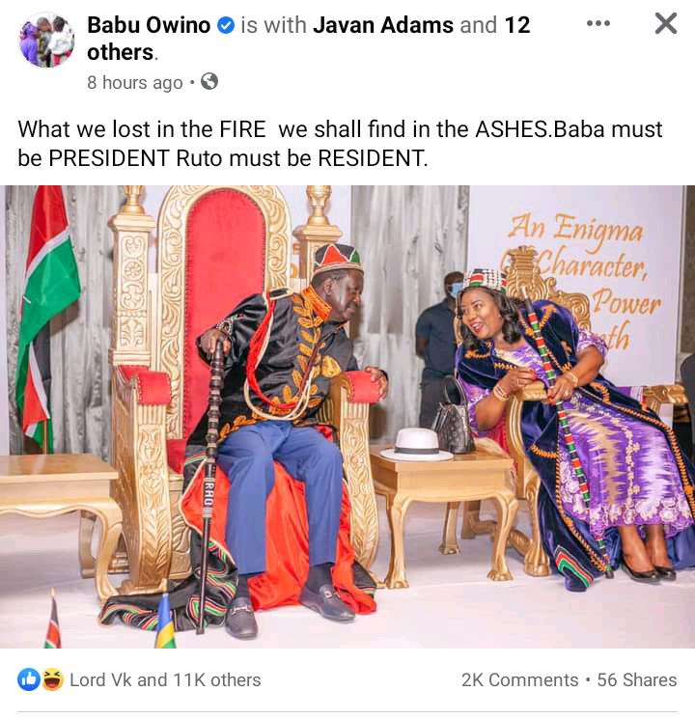Click the 8 hours ago timestamp
Viewport: 695px width, 719px height.
coord(135,83)
